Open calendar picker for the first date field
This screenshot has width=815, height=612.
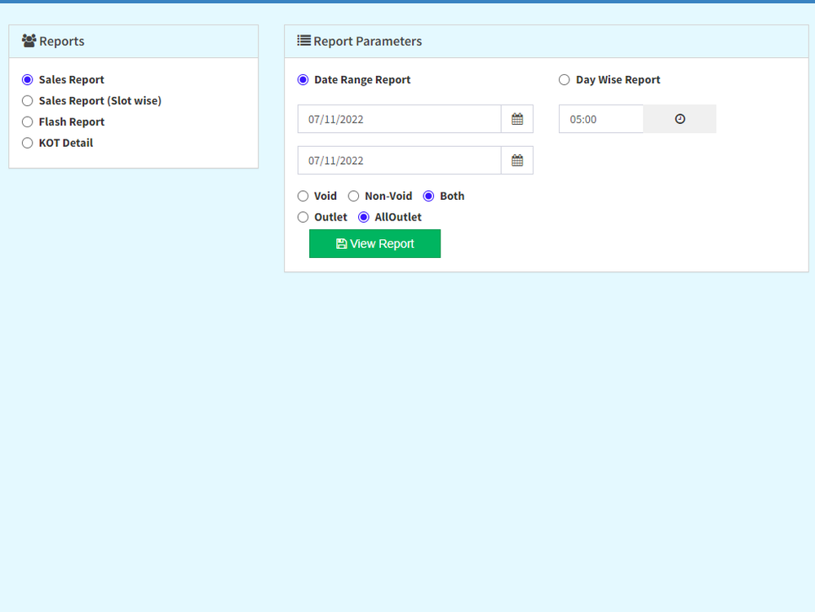click(516, 119)
